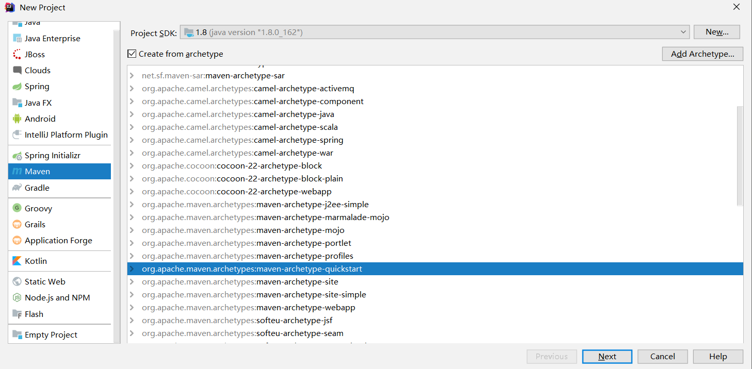Click the Maven 'm' icon

tap(17, 171)
